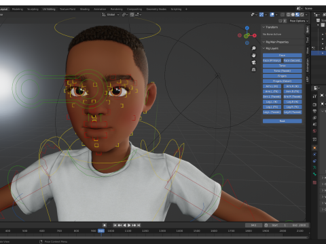
Task: Open the Animation sidebar tab
Action: [x=308, y=65]
